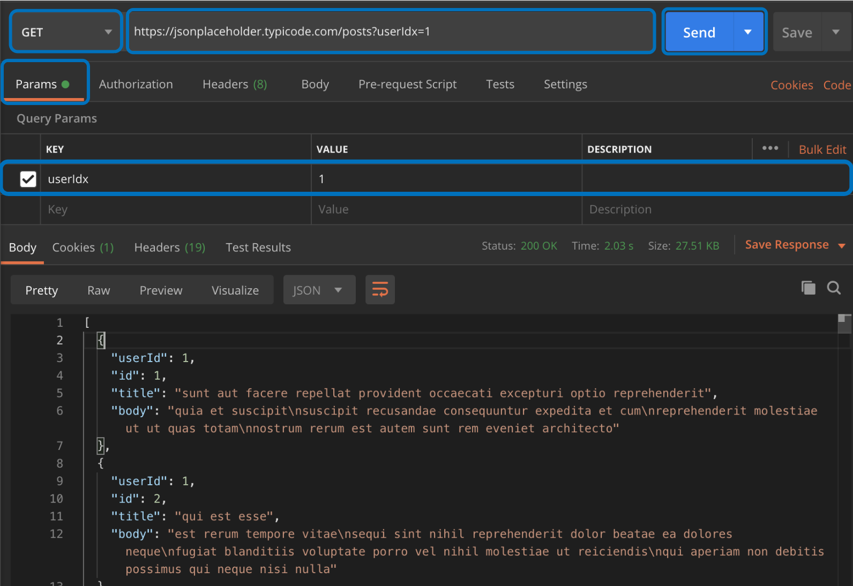853x586 pixels.
Task: Click the userIdx description cell
Action: [x=716, y=179]
